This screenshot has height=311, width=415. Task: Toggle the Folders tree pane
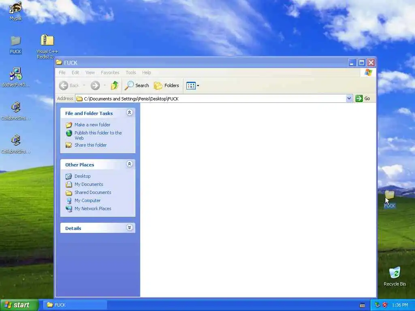point(167,85)
